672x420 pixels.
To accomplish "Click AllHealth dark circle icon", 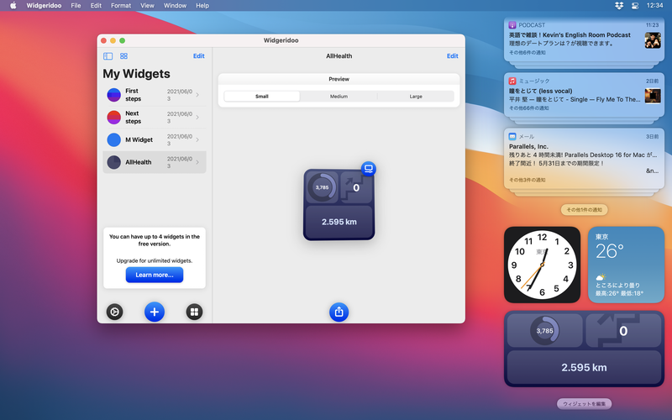I will (113, 162).
